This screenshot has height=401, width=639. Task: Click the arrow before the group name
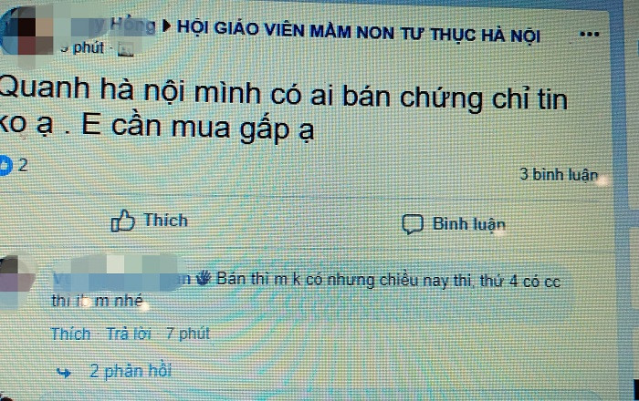166,26
